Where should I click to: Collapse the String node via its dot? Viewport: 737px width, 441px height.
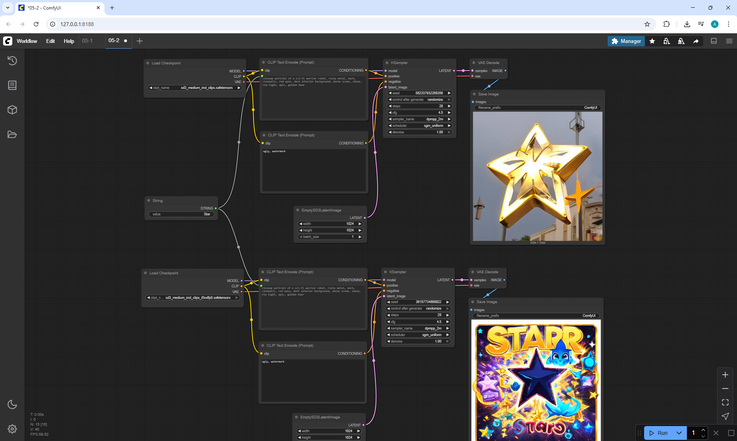point(149,200)
